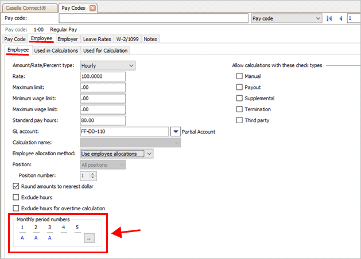Switch to the Caselle Connect tab
This screenshot has width=361, height=259.
point(29,8)
